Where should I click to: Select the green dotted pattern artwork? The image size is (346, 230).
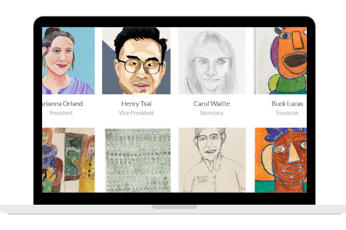[138, 160]
